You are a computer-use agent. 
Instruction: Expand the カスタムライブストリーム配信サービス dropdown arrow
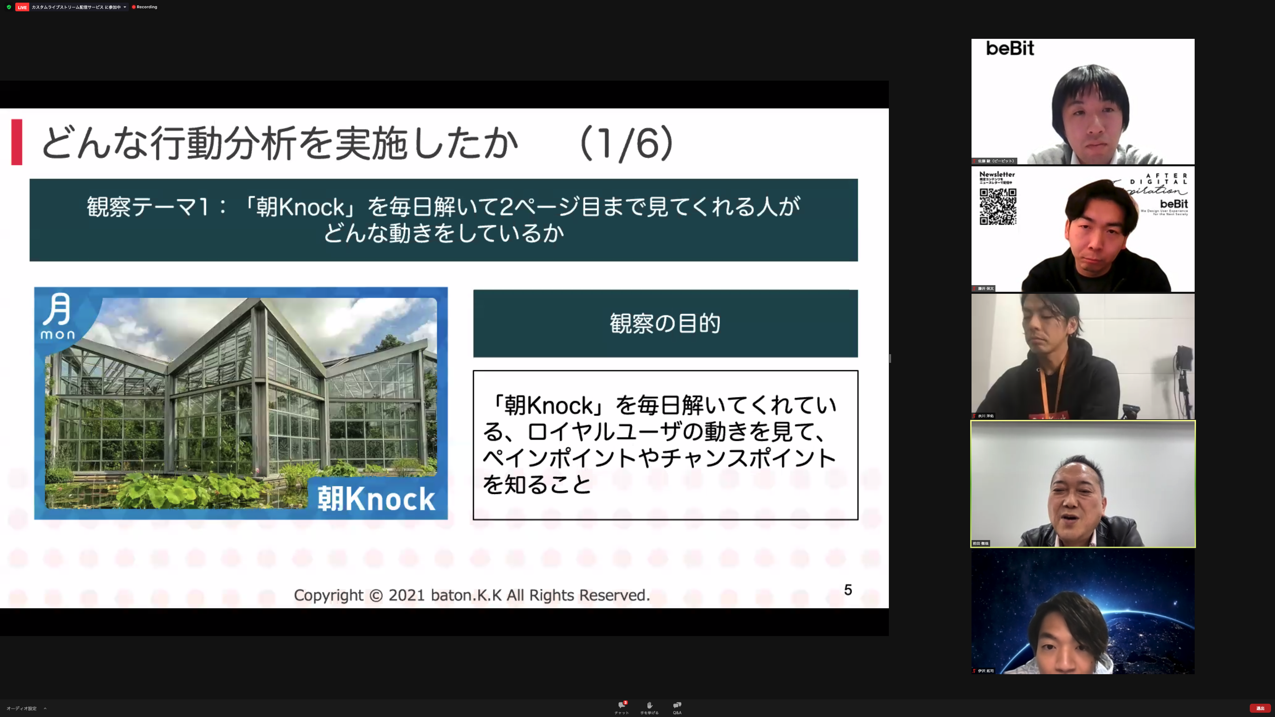pos(126,7)
